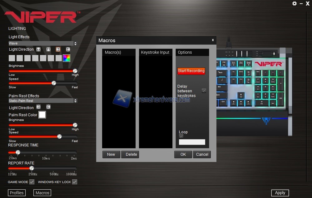Image resolution: width=312 pixels, height=198 pixels.
Task: Set keyboard light direction to left arrow
Action: tap(58, 49)
